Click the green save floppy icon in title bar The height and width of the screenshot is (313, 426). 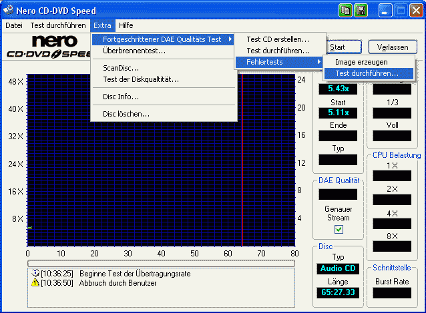(x=361, y=11)
